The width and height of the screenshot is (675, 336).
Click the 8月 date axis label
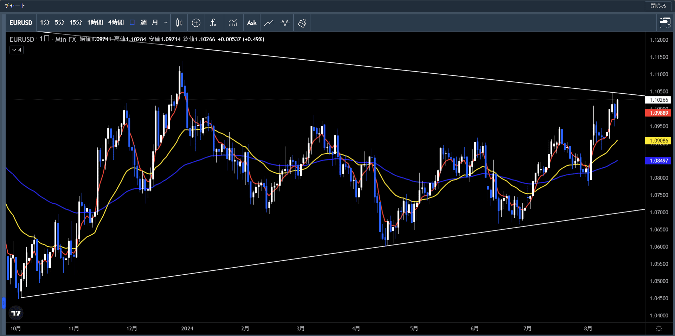[x=588, y=329]
